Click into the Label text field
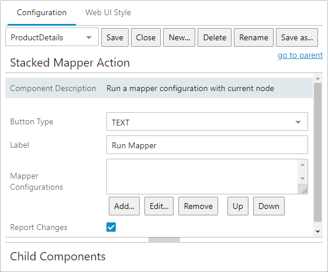 207,145
